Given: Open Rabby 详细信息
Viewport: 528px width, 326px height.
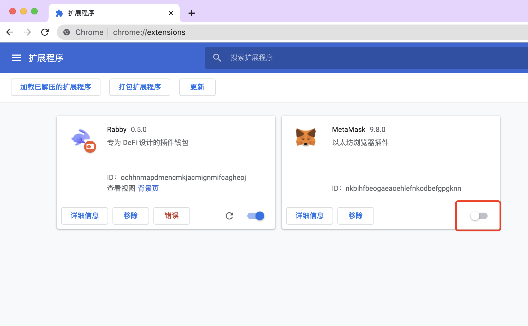Looking at the screenshot, I should 85,216.
